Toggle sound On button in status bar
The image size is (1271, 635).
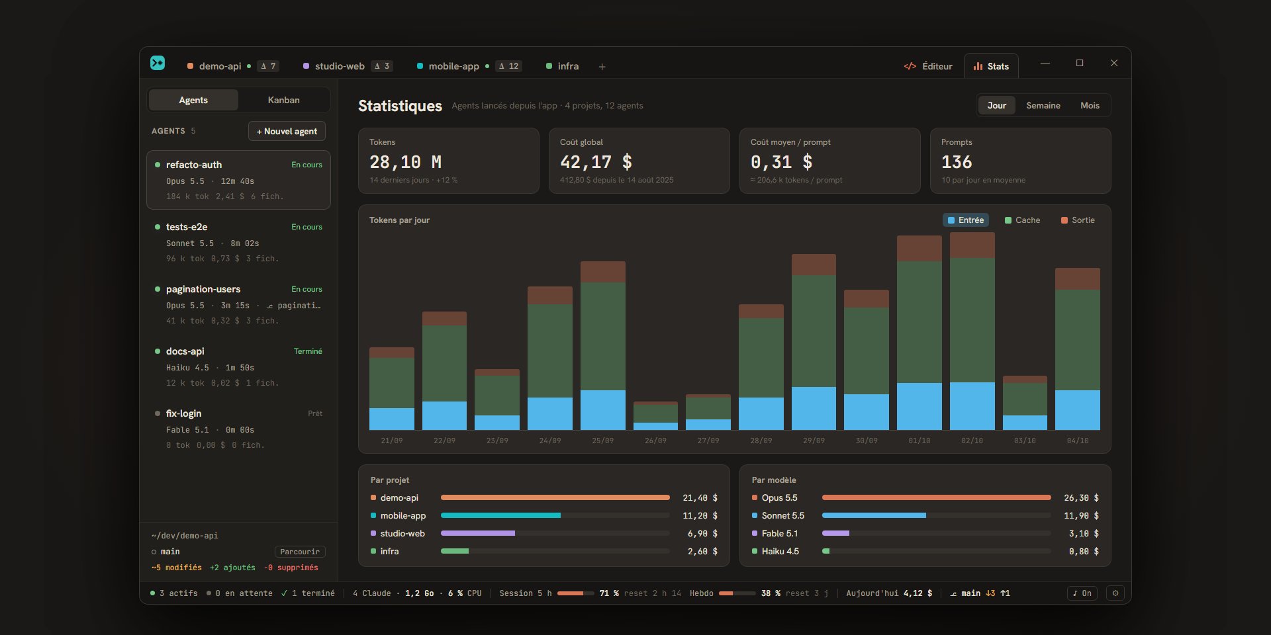coord(1082,593)
